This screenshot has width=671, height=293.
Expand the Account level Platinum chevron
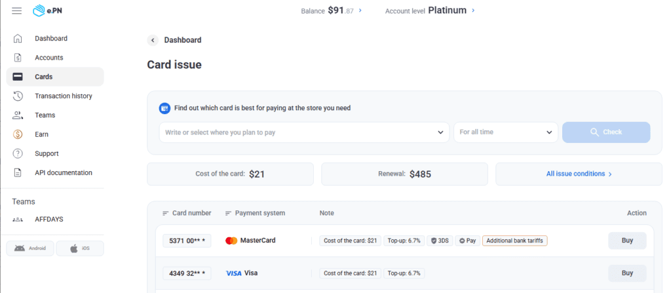[x=473, y=10]
